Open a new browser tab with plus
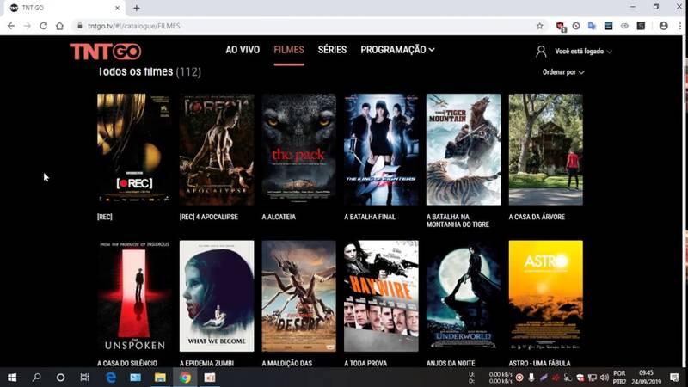This screenshot has width=688, height=387. (x=137, y=8)
